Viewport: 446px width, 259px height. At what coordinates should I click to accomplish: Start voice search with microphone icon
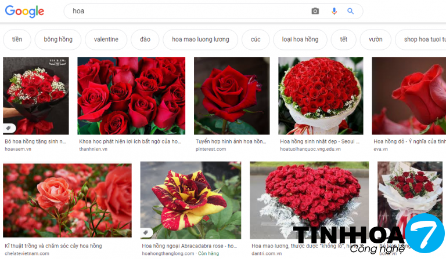click(x=334, y=11)
